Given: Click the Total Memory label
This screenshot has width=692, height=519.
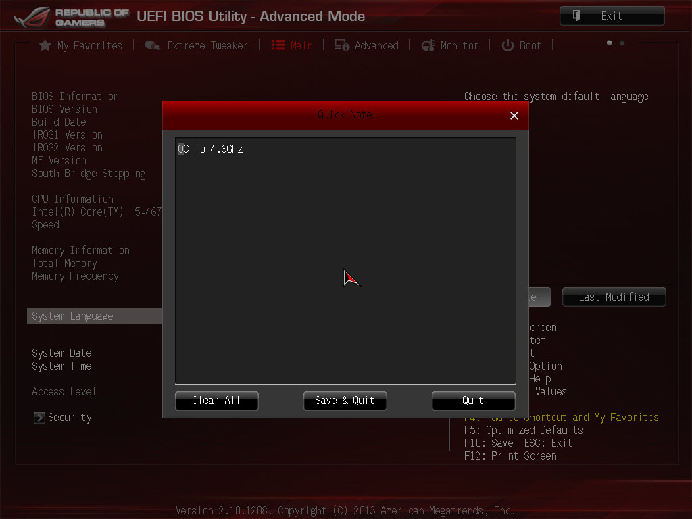Looking at the screenshot, I should point(64,264).
